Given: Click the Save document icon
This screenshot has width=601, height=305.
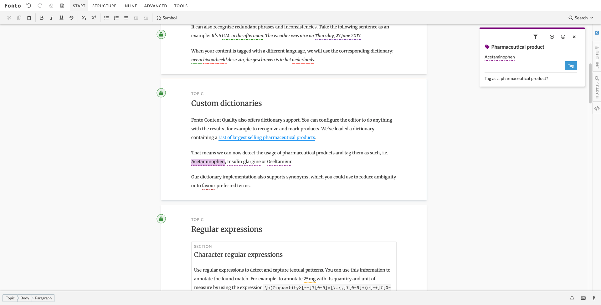Looking at the screenshot, I should click(x=62, y=6).
